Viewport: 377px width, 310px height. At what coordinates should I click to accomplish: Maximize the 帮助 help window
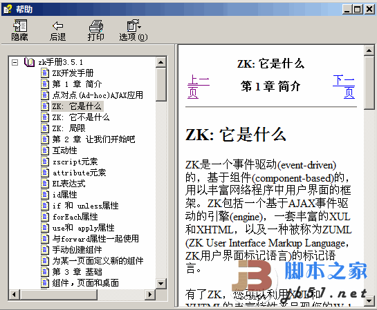(x=358, y=10)
